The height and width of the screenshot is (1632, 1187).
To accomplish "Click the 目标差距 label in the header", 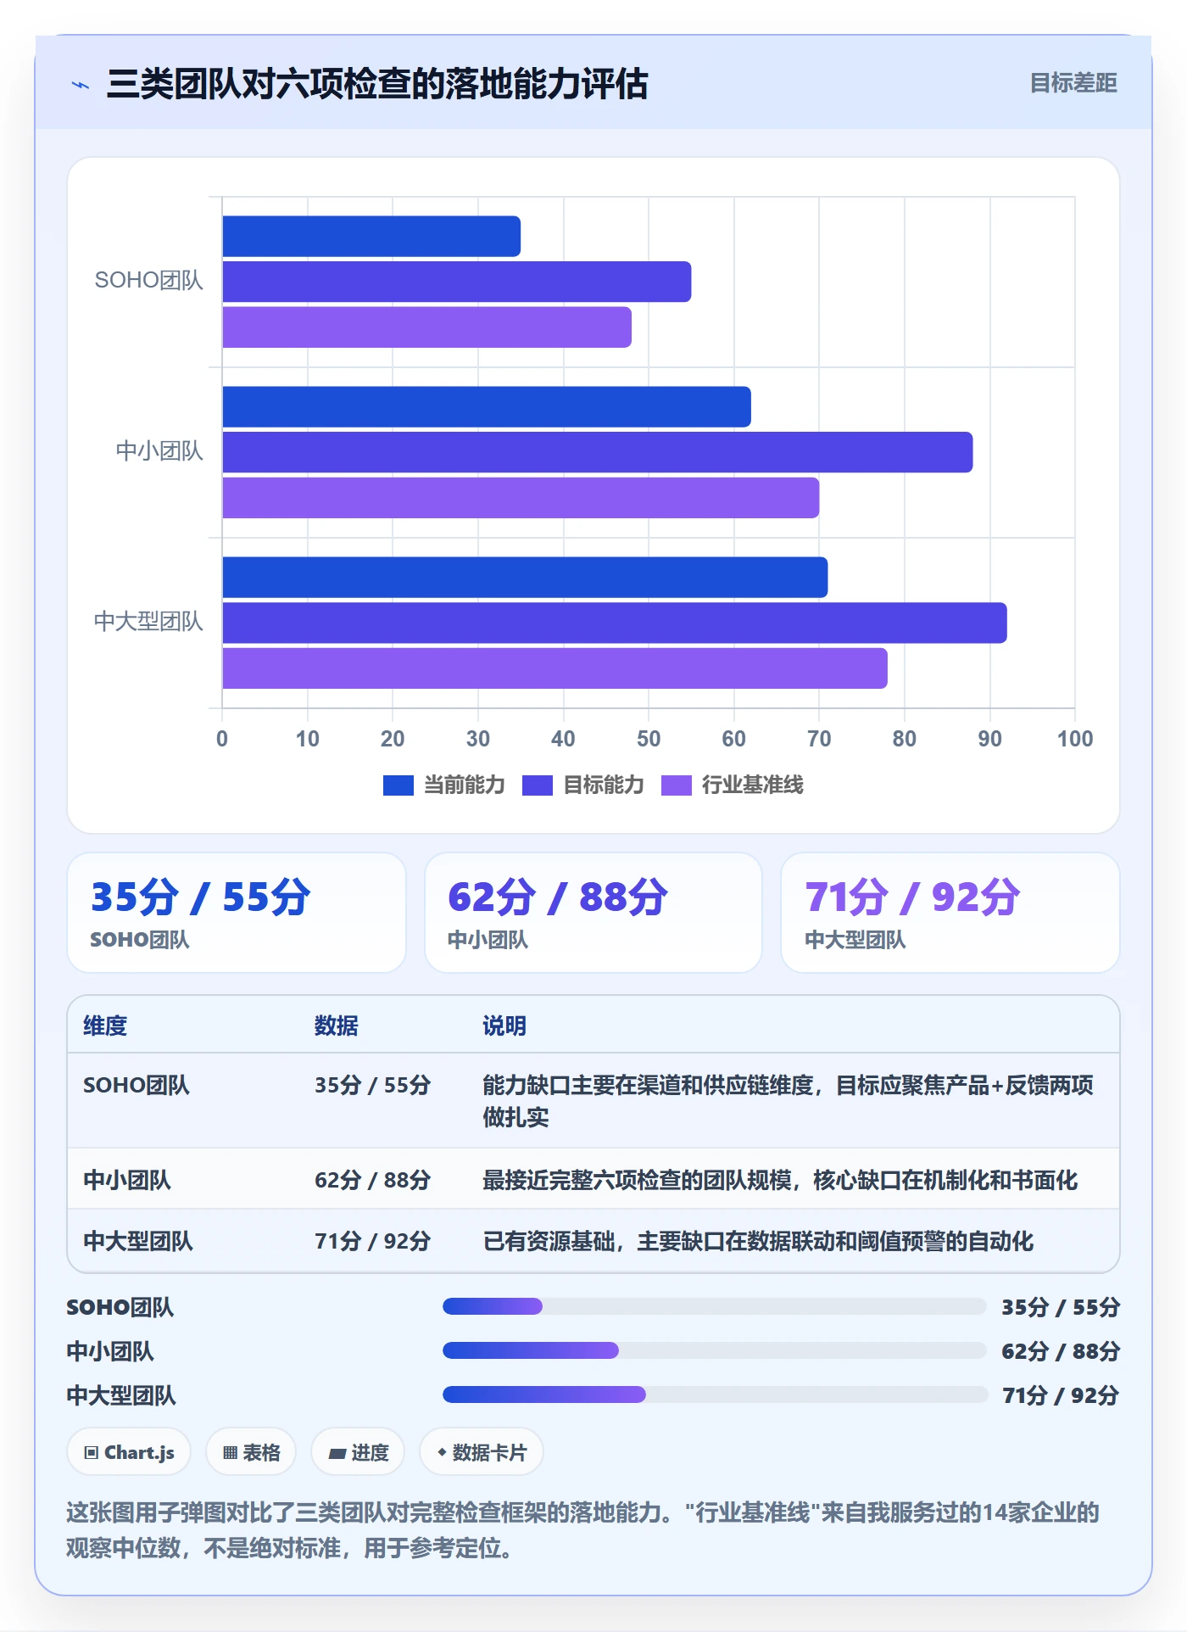I will click(1073, 83).
